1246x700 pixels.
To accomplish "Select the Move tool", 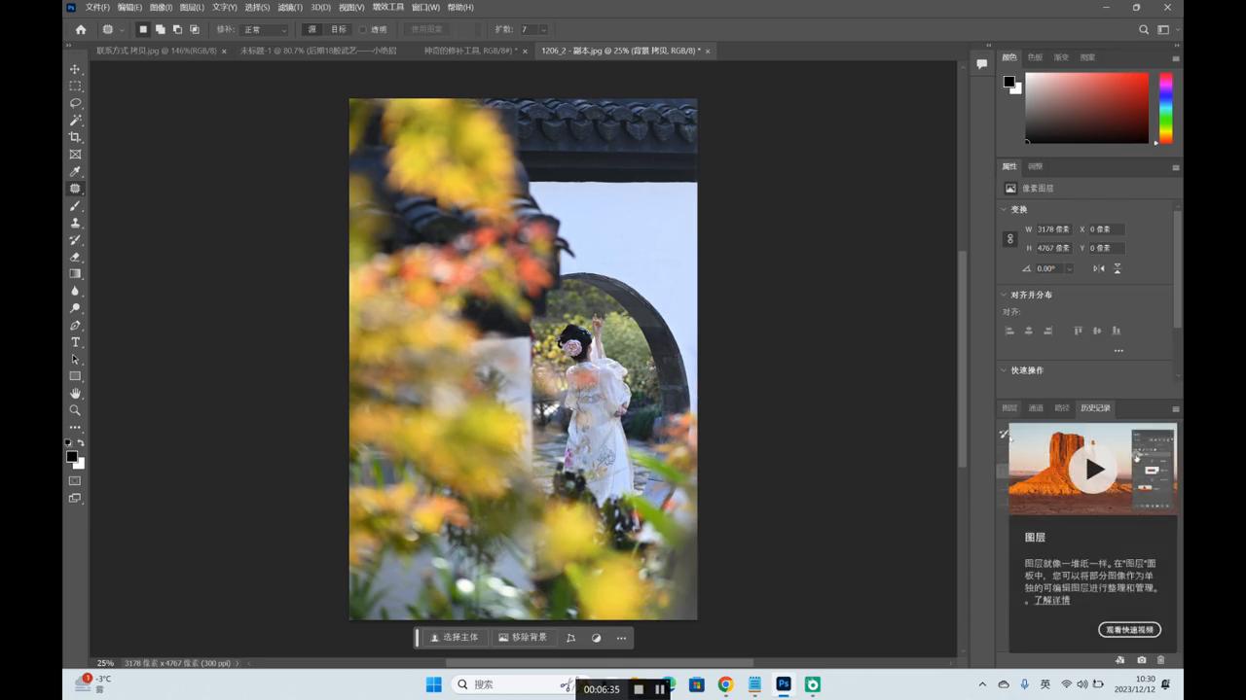I will (x=75, y=69).
